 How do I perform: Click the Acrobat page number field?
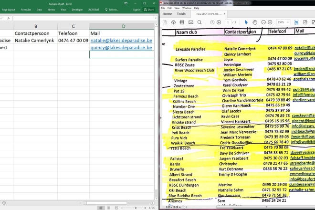[x=228, y=22]
